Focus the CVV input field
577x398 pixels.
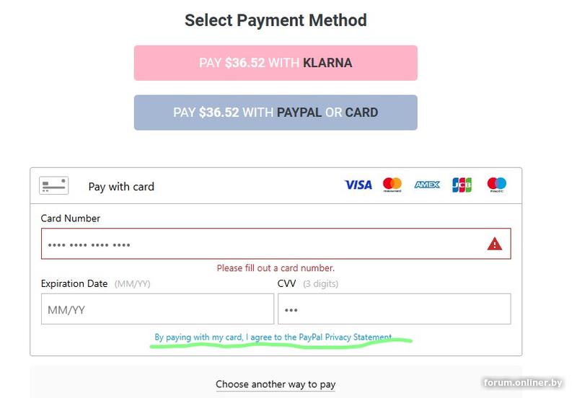394,309
